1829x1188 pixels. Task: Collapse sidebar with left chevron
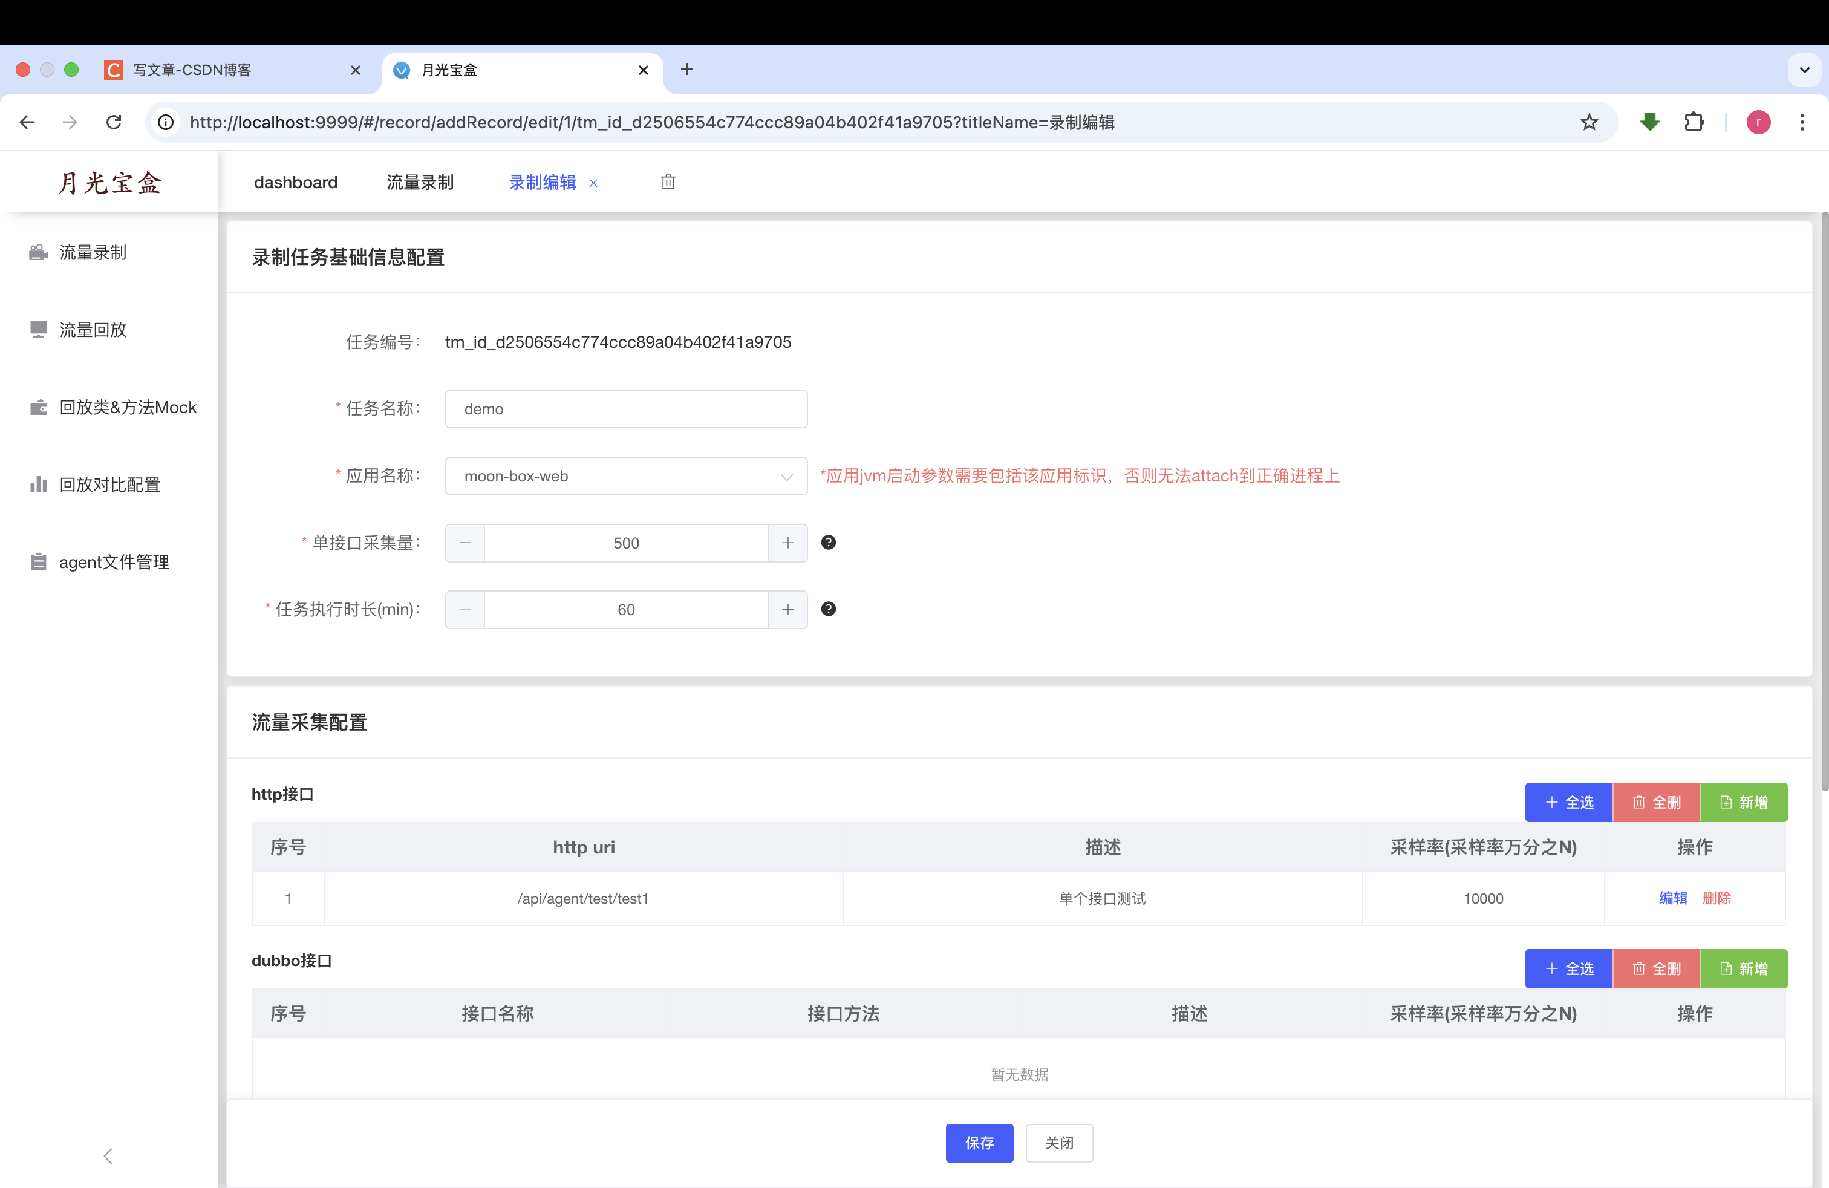point(108,1156)
